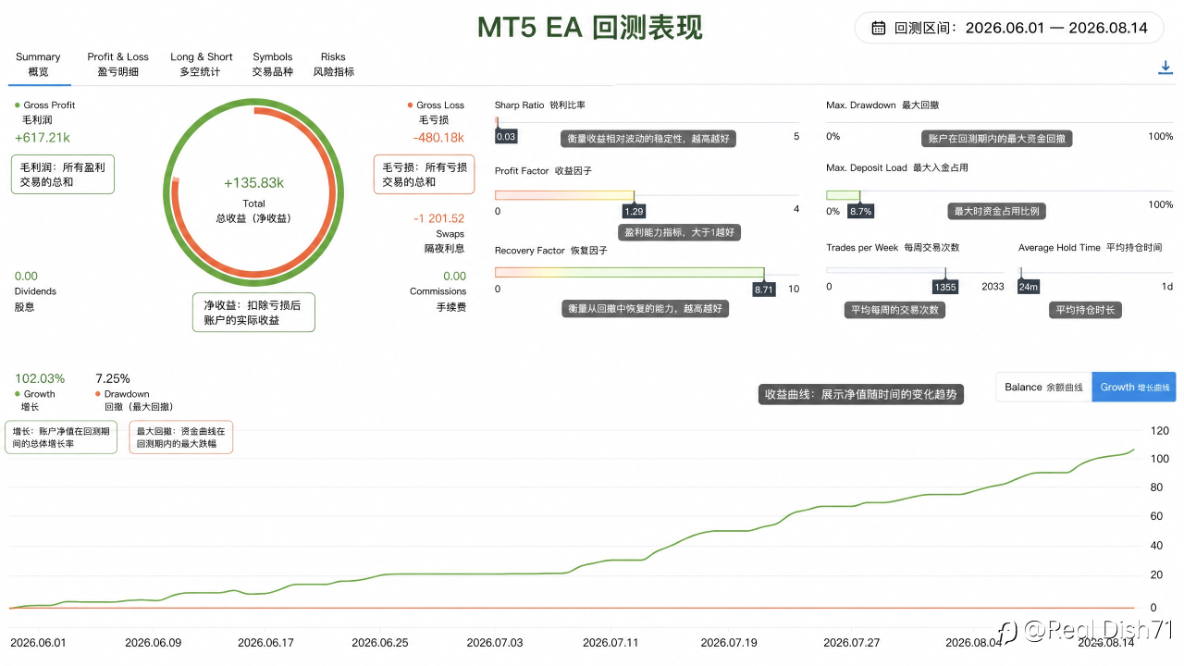Image resolution: width=1184 pixels, height=666 pixels.
Task: Click the Recovery Factor 8.71 marker
Action: coord(764,289)
